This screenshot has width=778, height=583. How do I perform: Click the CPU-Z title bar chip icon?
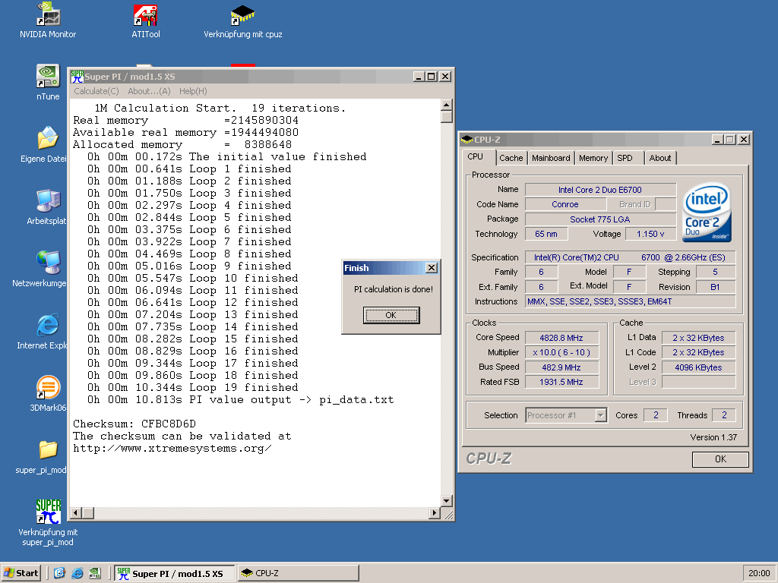tap(467, 140)
